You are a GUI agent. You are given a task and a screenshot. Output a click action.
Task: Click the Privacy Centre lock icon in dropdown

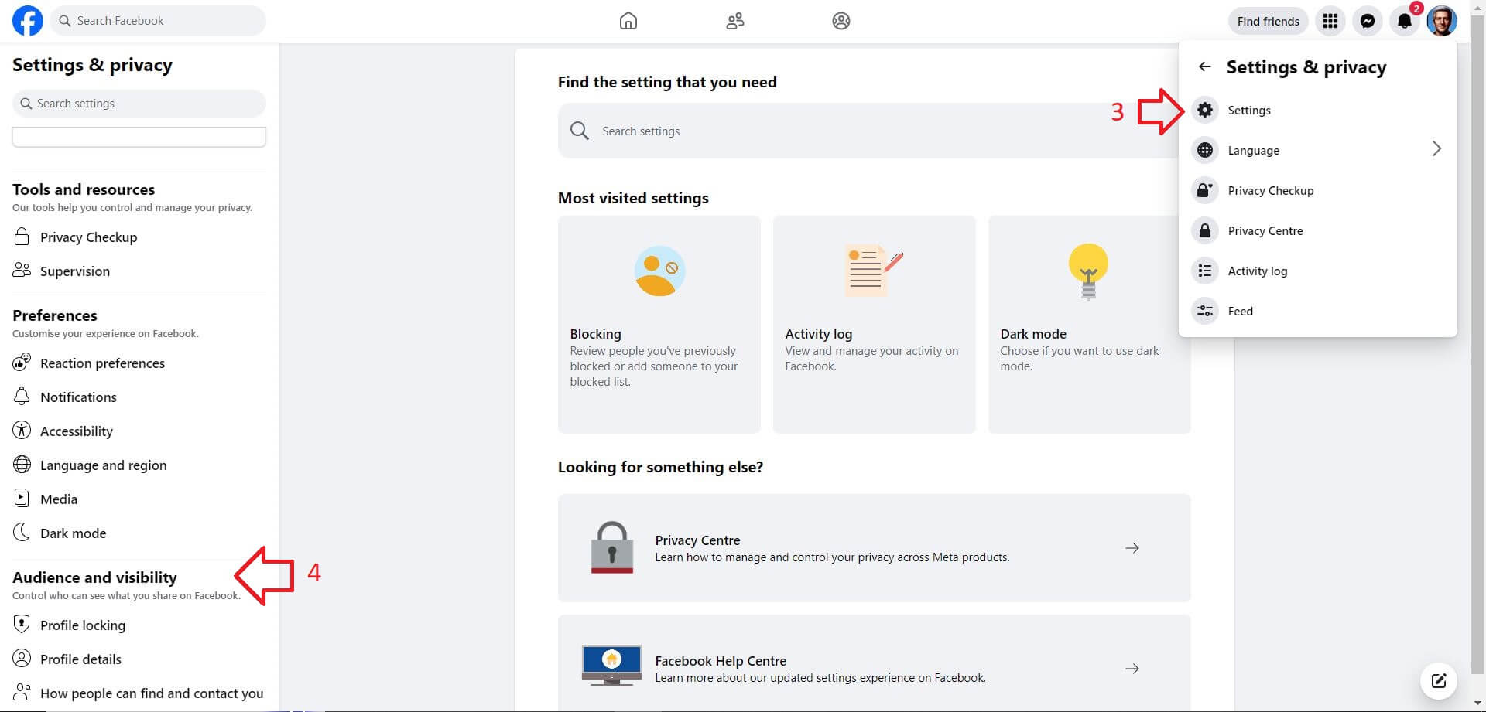click(x=1205, y=230)
